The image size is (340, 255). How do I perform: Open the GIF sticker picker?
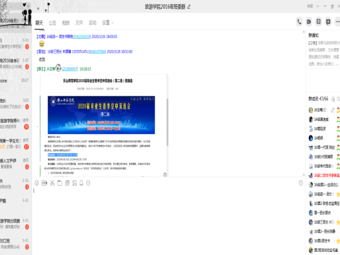(44, 183)
